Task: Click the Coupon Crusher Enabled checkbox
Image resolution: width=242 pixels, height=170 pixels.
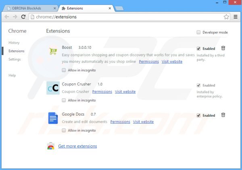Action: (198, 85)
